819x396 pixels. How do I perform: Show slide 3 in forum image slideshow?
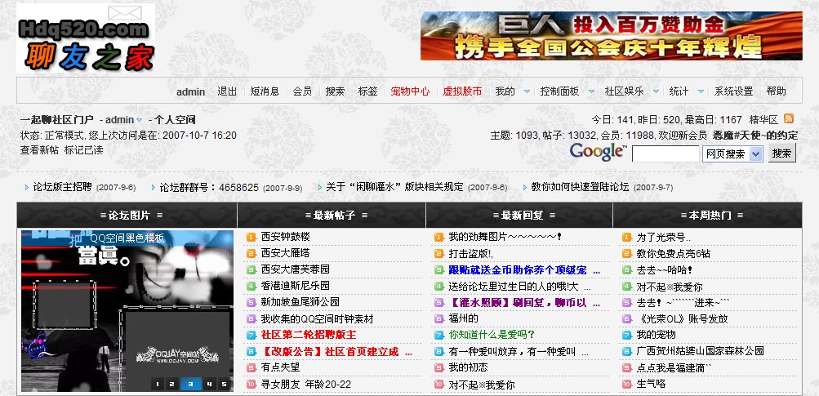(x=190, y=385)
